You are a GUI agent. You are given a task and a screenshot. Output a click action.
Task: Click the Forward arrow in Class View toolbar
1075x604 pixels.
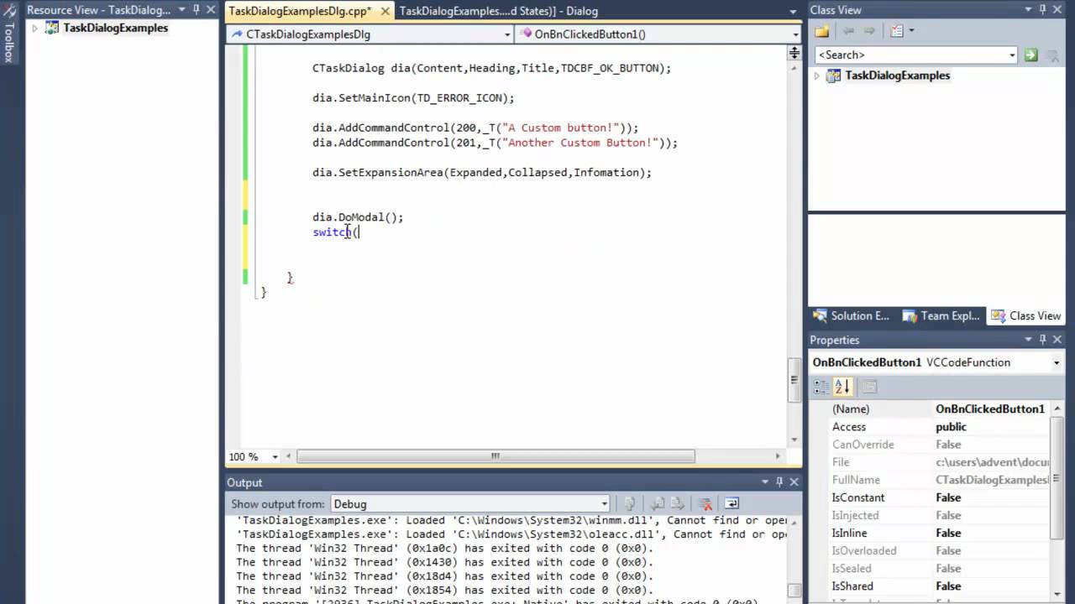point(869,31)
